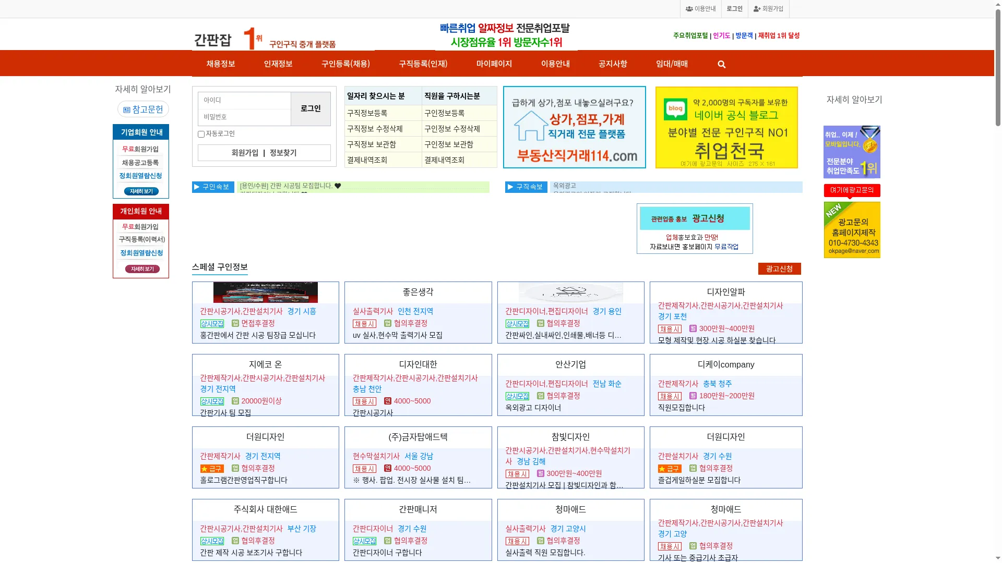Viewport: 1002px width, 563px height.
Task: Click the 급구 star badge in 더원디자인 경기 전지역 card
Action: [212, 469]
